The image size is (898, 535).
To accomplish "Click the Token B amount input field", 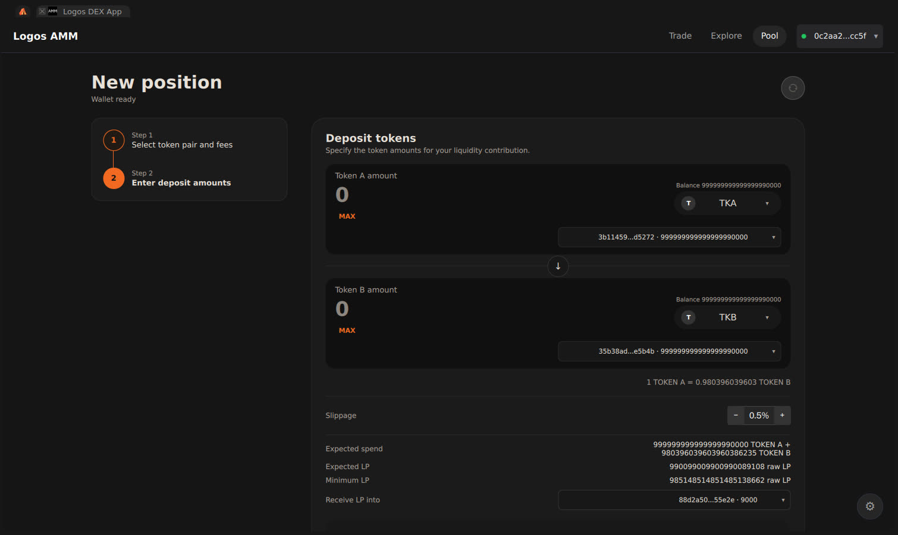I will coord(342,309).
